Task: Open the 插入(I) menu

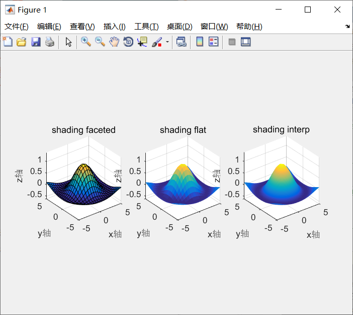Action: [114, 27]
